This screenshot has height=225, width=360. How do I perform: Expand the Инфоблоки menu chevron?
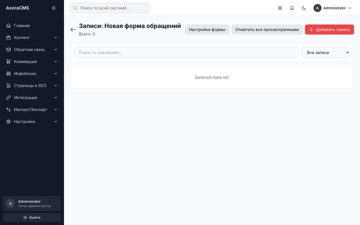pos(56,73)
